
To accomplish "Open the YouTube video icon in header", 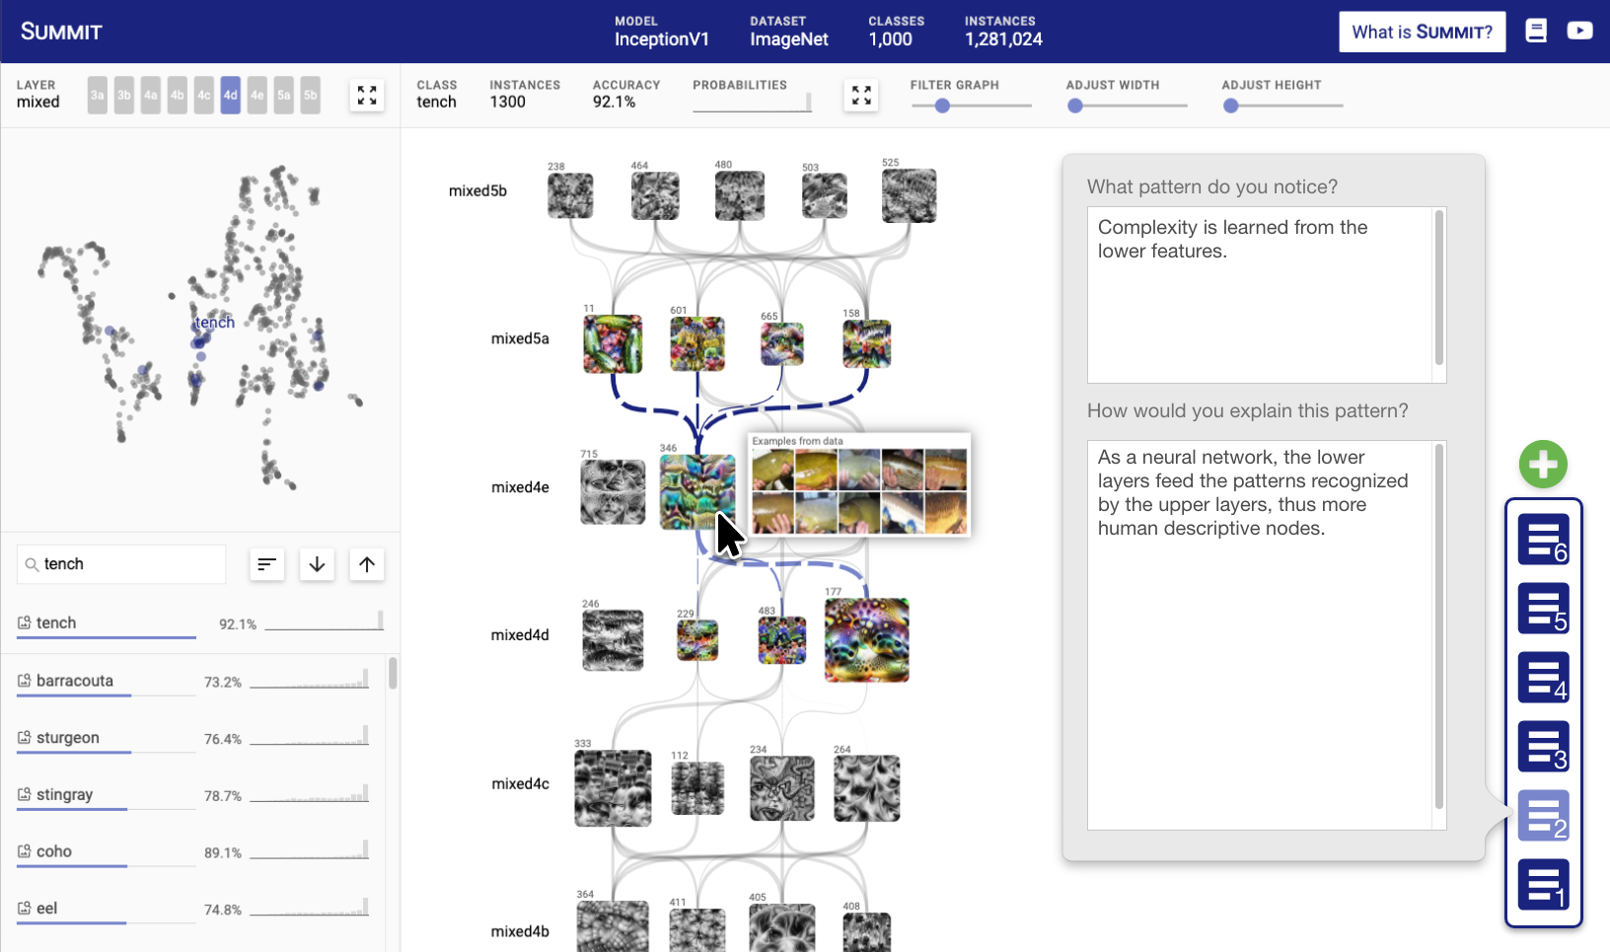I will (1579, 31).
